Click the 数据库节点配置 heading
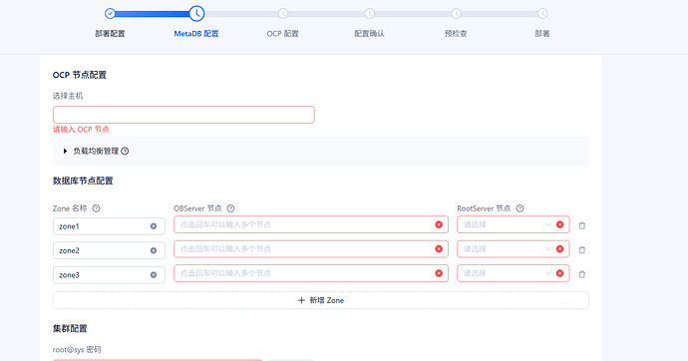 coord(83,180)
